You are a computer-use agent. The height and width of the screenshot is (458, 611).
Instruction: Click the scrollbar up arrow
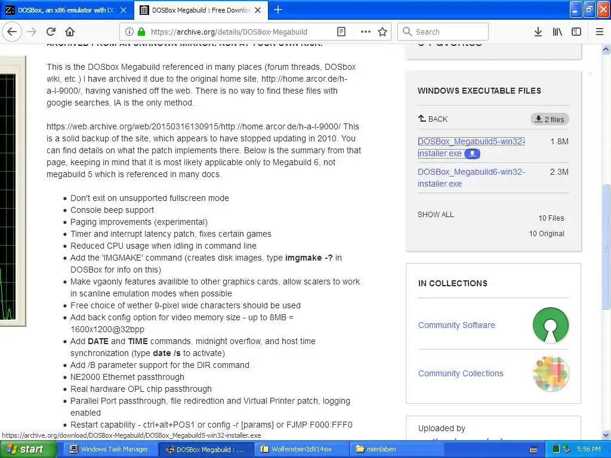click(x=606, y=49)
